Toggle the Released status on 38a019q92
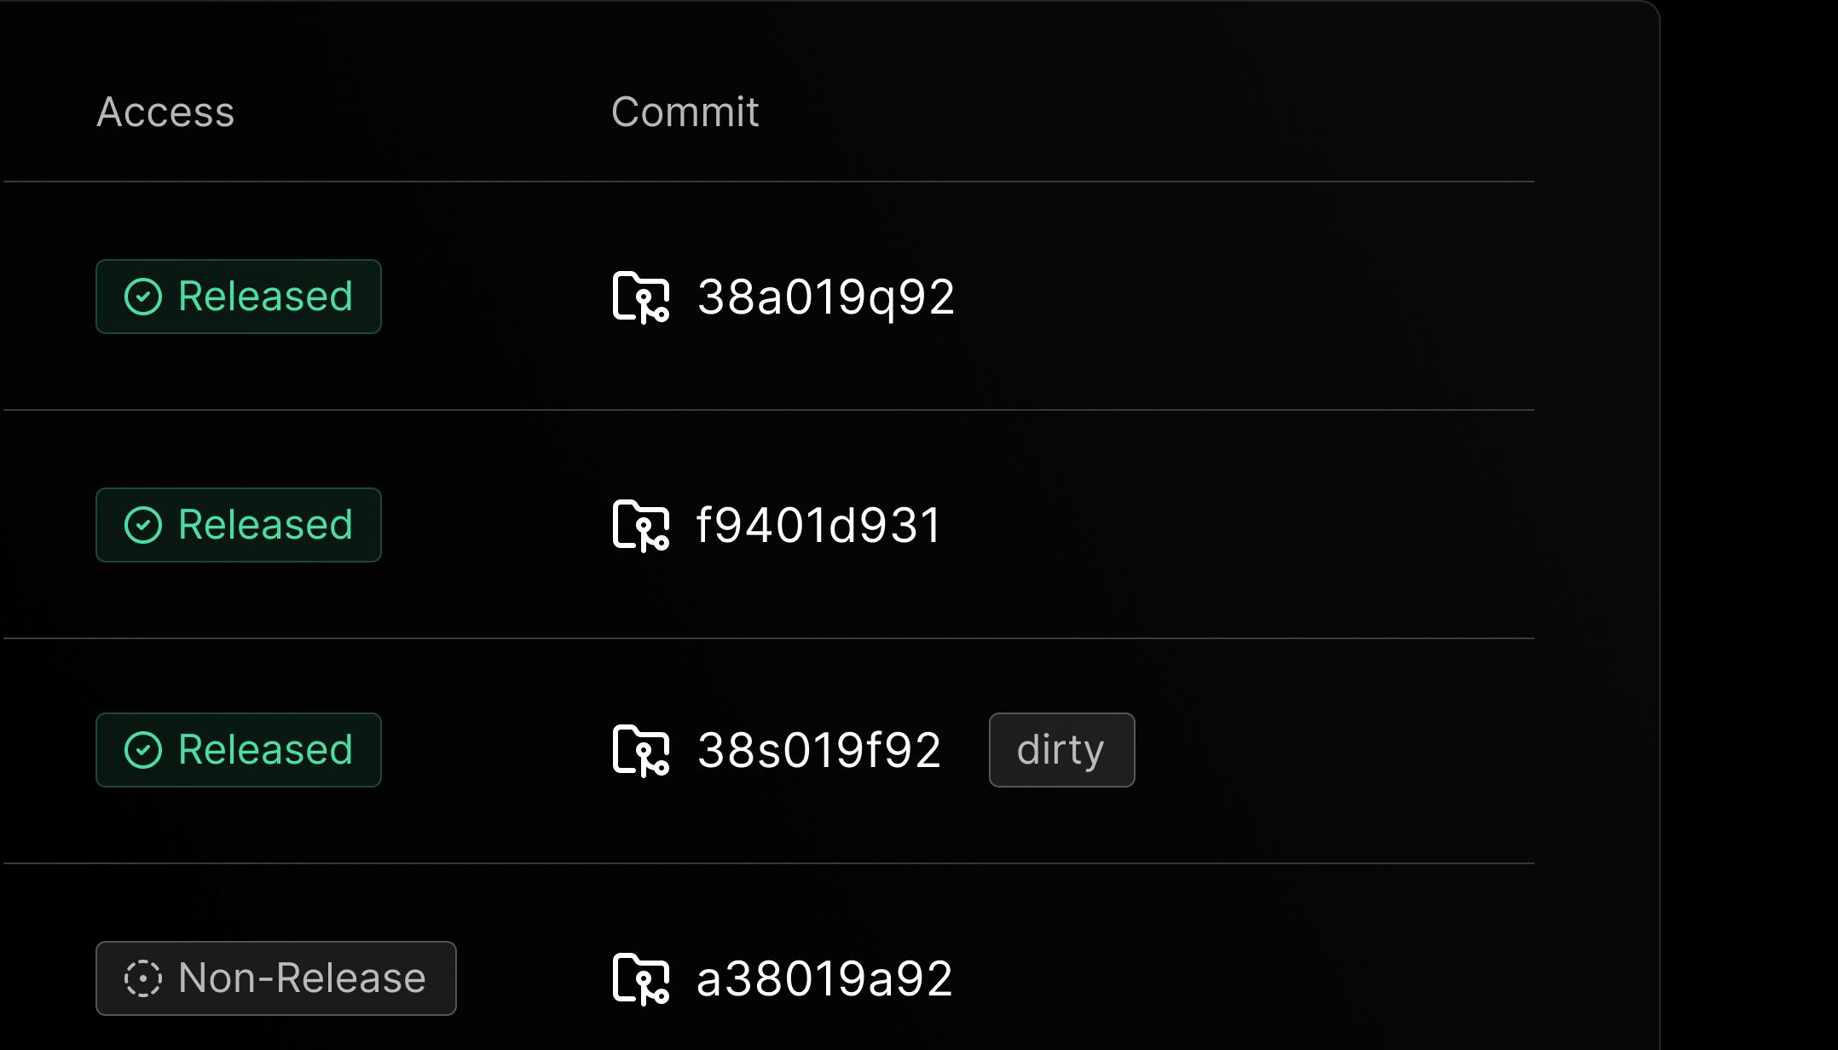The height and width of the screenshot is (1050, 1838). tap(237, 295)
